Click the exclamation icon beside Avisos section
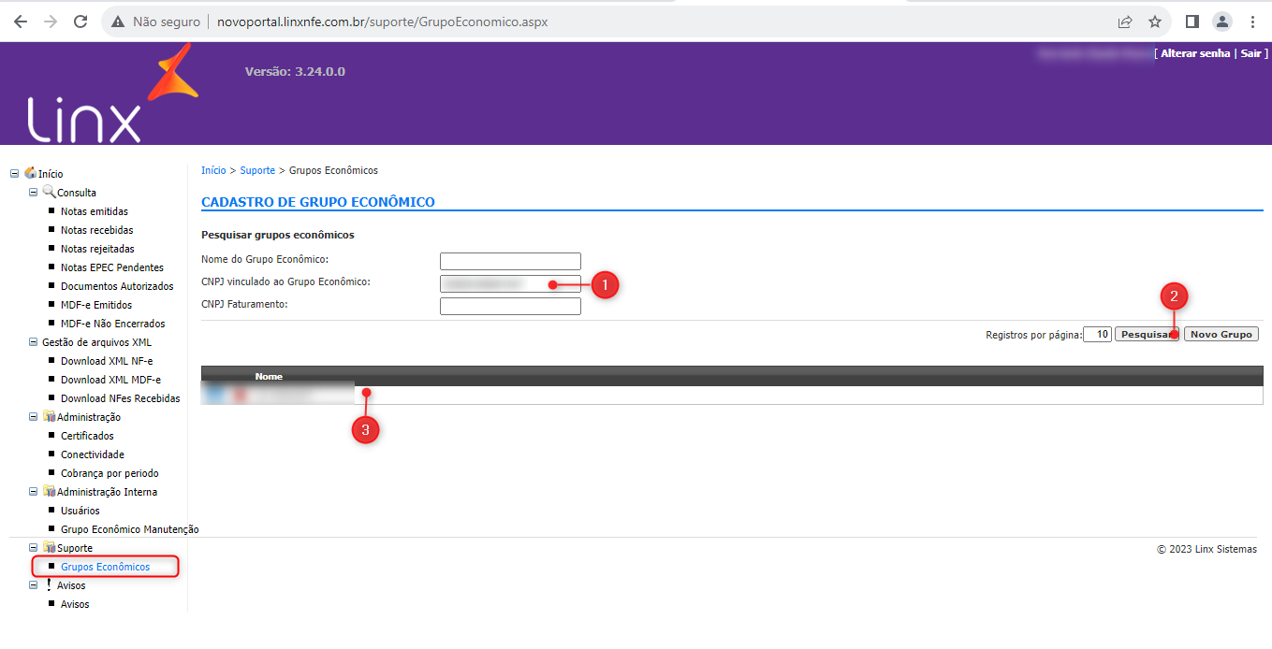 tap(49, 584)
